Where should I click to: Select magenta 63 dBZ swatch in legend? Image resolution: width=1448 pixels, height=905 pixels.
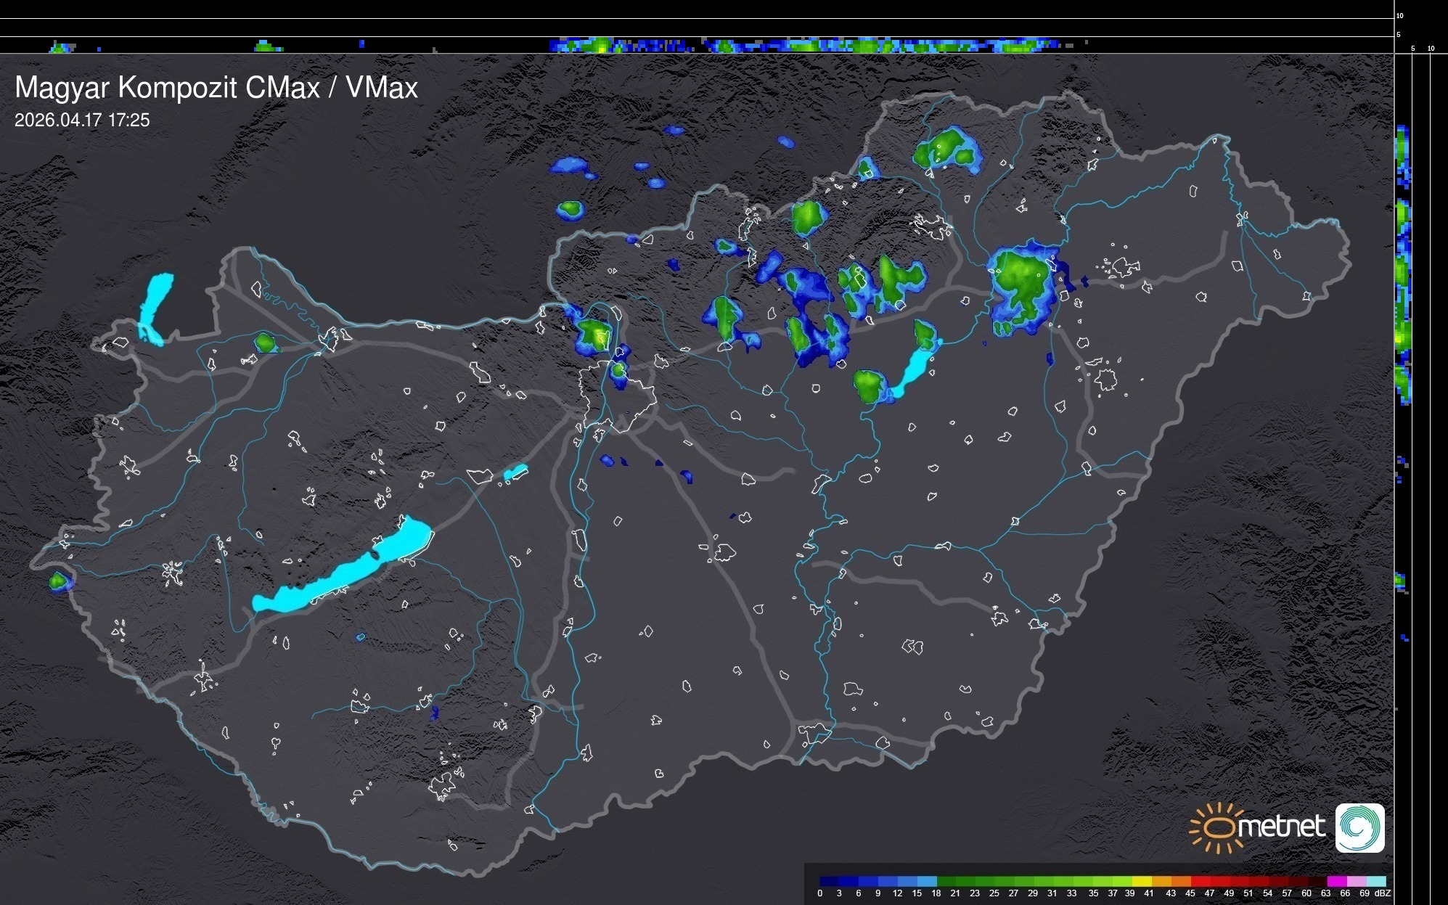coord(1337,881)
